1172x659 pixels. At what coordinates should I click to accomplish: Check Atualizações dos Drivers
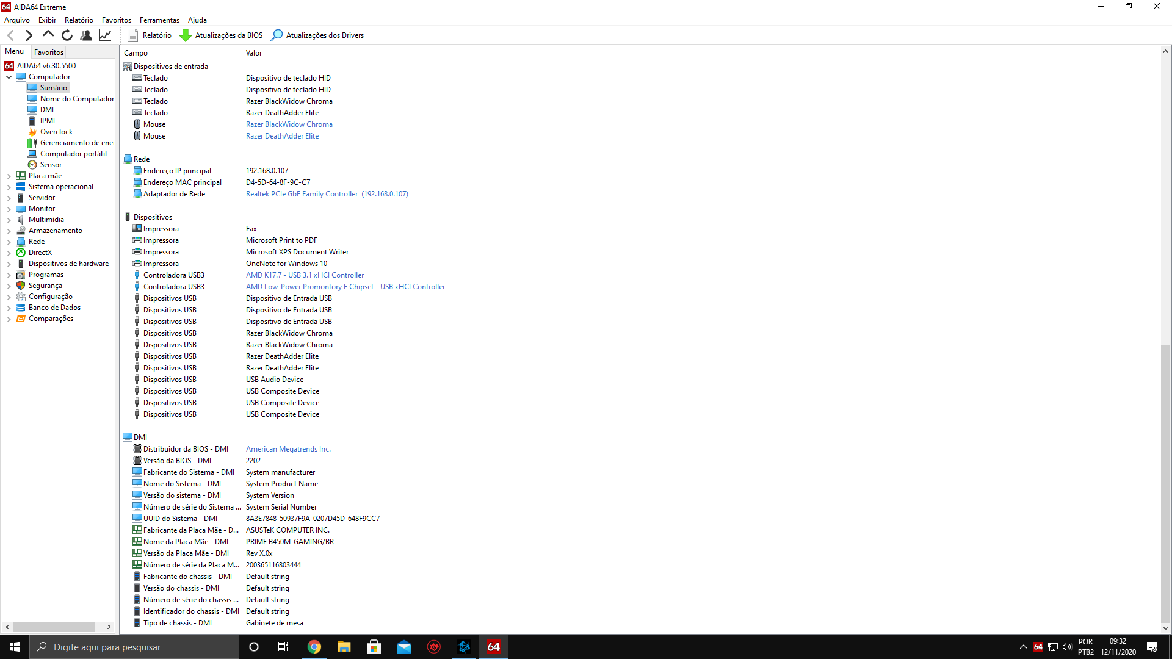click(x=317, y=35)
